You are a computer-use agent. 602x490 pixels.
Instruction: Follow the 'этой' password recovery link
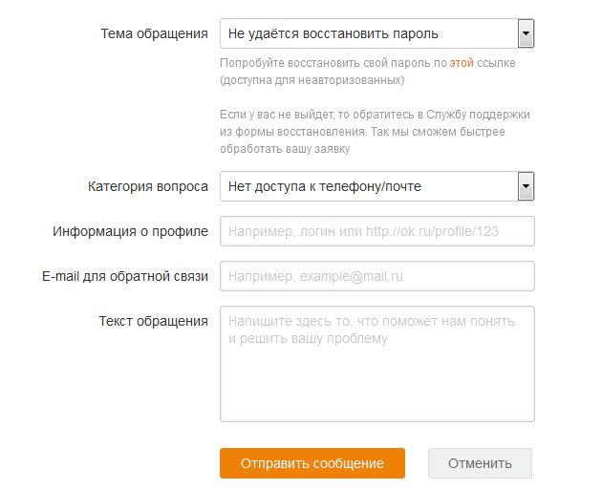point(462,63)
